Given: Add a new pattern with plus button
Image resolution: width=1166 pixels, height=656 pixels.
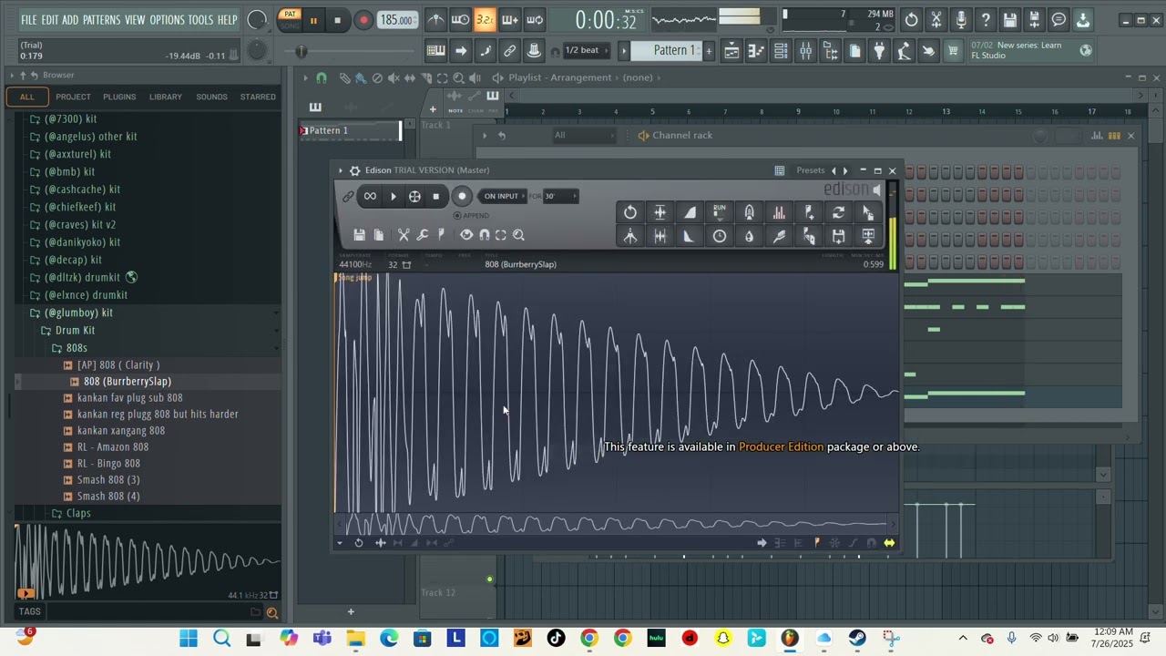Looking at the screenshot, I should 709,50.
